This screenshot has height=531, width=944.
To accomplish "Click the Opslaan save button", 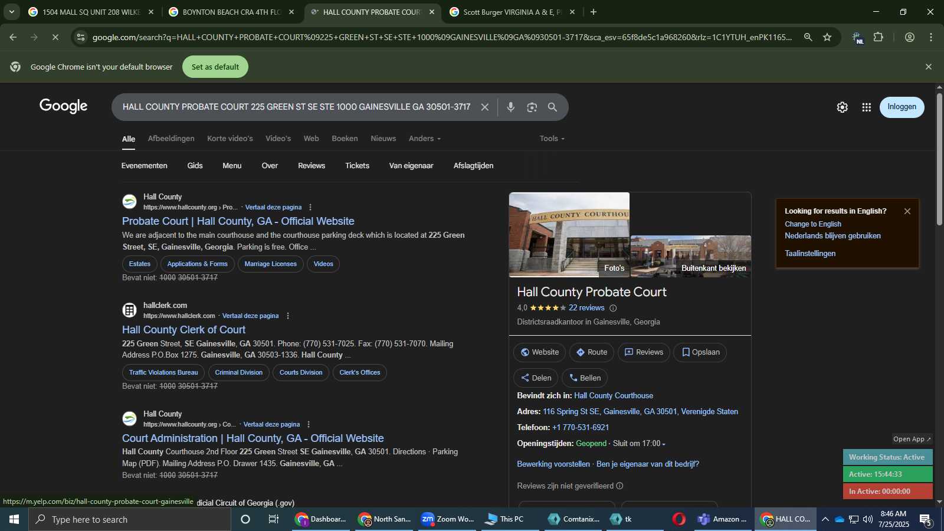I will pos(700,352).
